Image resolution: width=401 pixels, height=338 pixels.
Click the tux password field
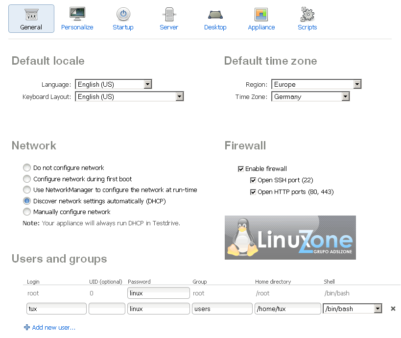coord(159,309)
